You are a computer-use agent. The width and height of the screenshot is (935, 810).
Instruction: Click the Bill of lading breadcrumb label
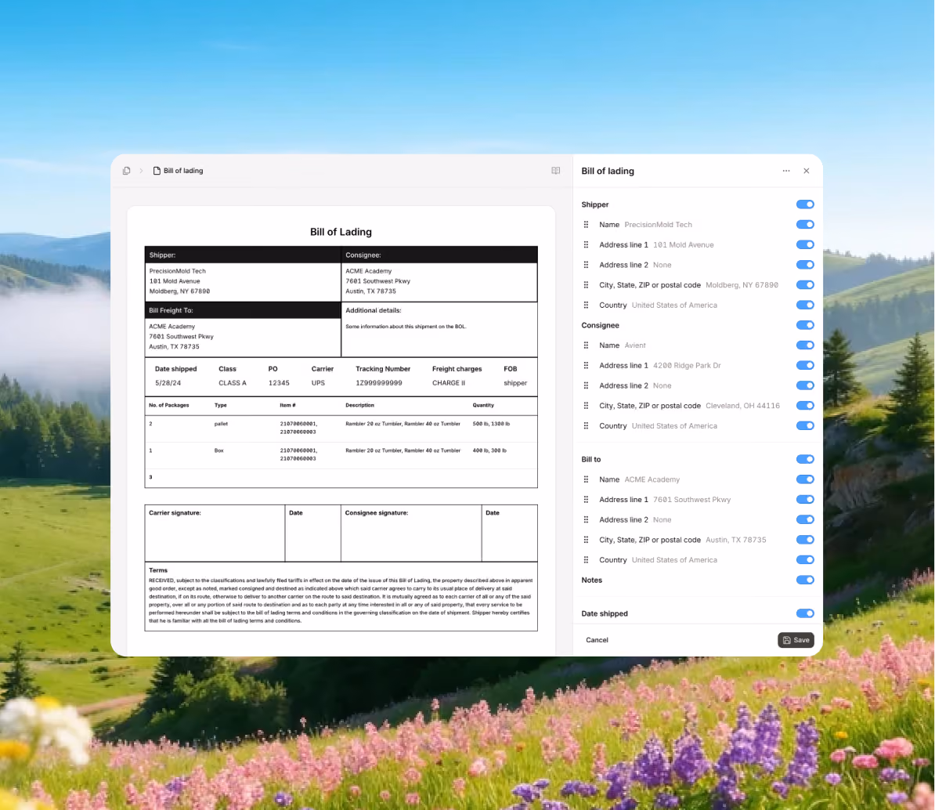(x=183, y=171)
